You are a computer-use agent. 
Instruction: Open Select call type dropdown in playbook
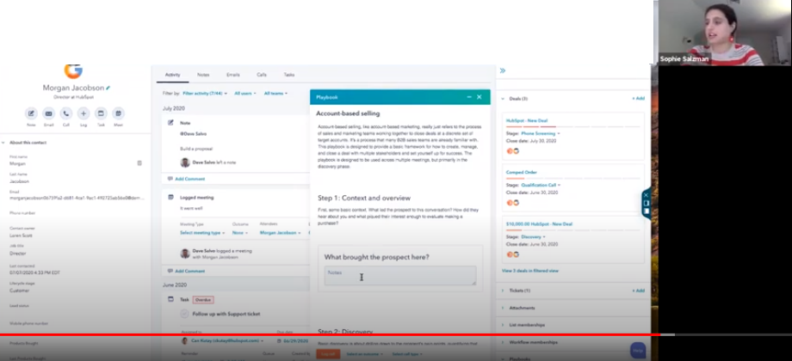click(x=407, y=354)
